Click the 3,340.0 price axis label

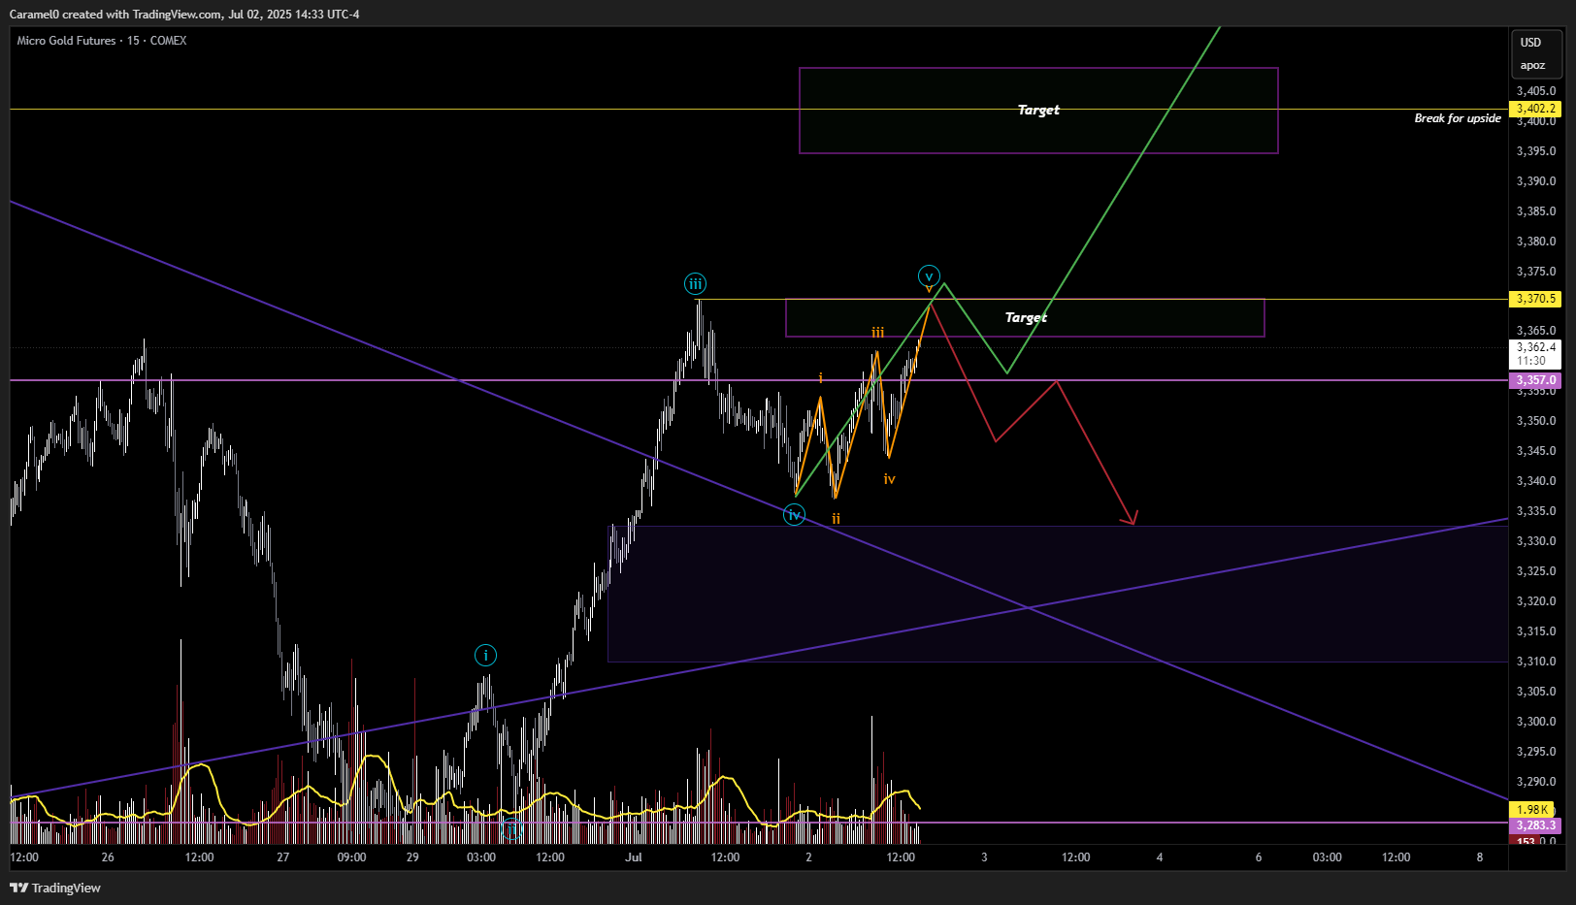[1536, 481]
